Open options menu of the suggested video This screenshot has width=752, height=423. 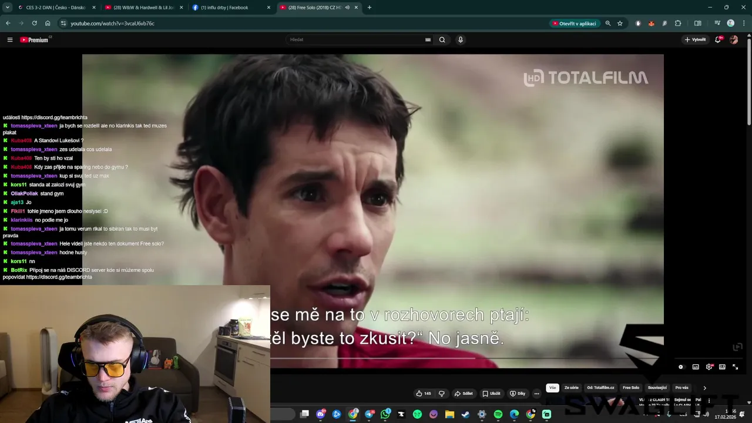point(709,401)
